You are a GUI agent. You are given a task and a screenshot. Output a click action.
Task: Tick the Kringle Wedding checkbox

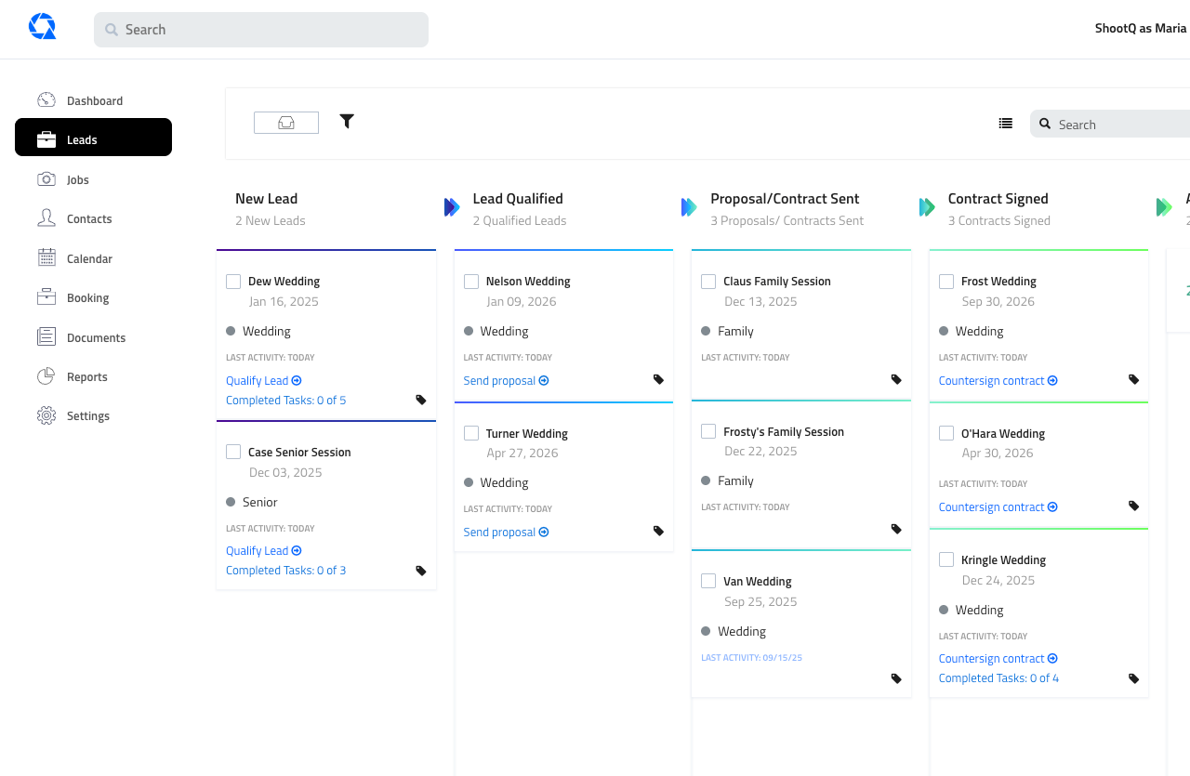(x=946, y=559)
